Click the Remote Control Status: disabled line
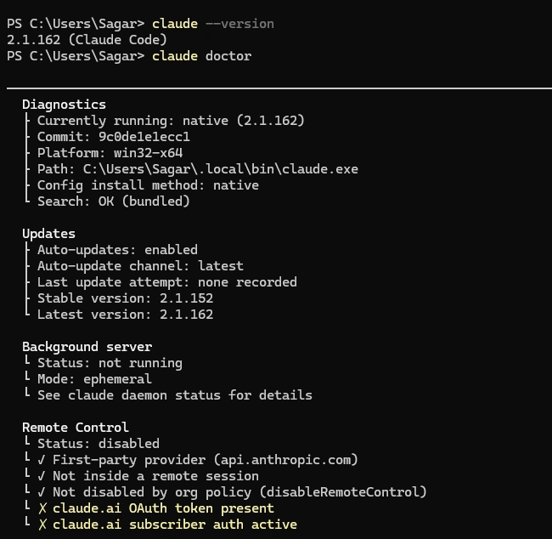 [99, 444]
